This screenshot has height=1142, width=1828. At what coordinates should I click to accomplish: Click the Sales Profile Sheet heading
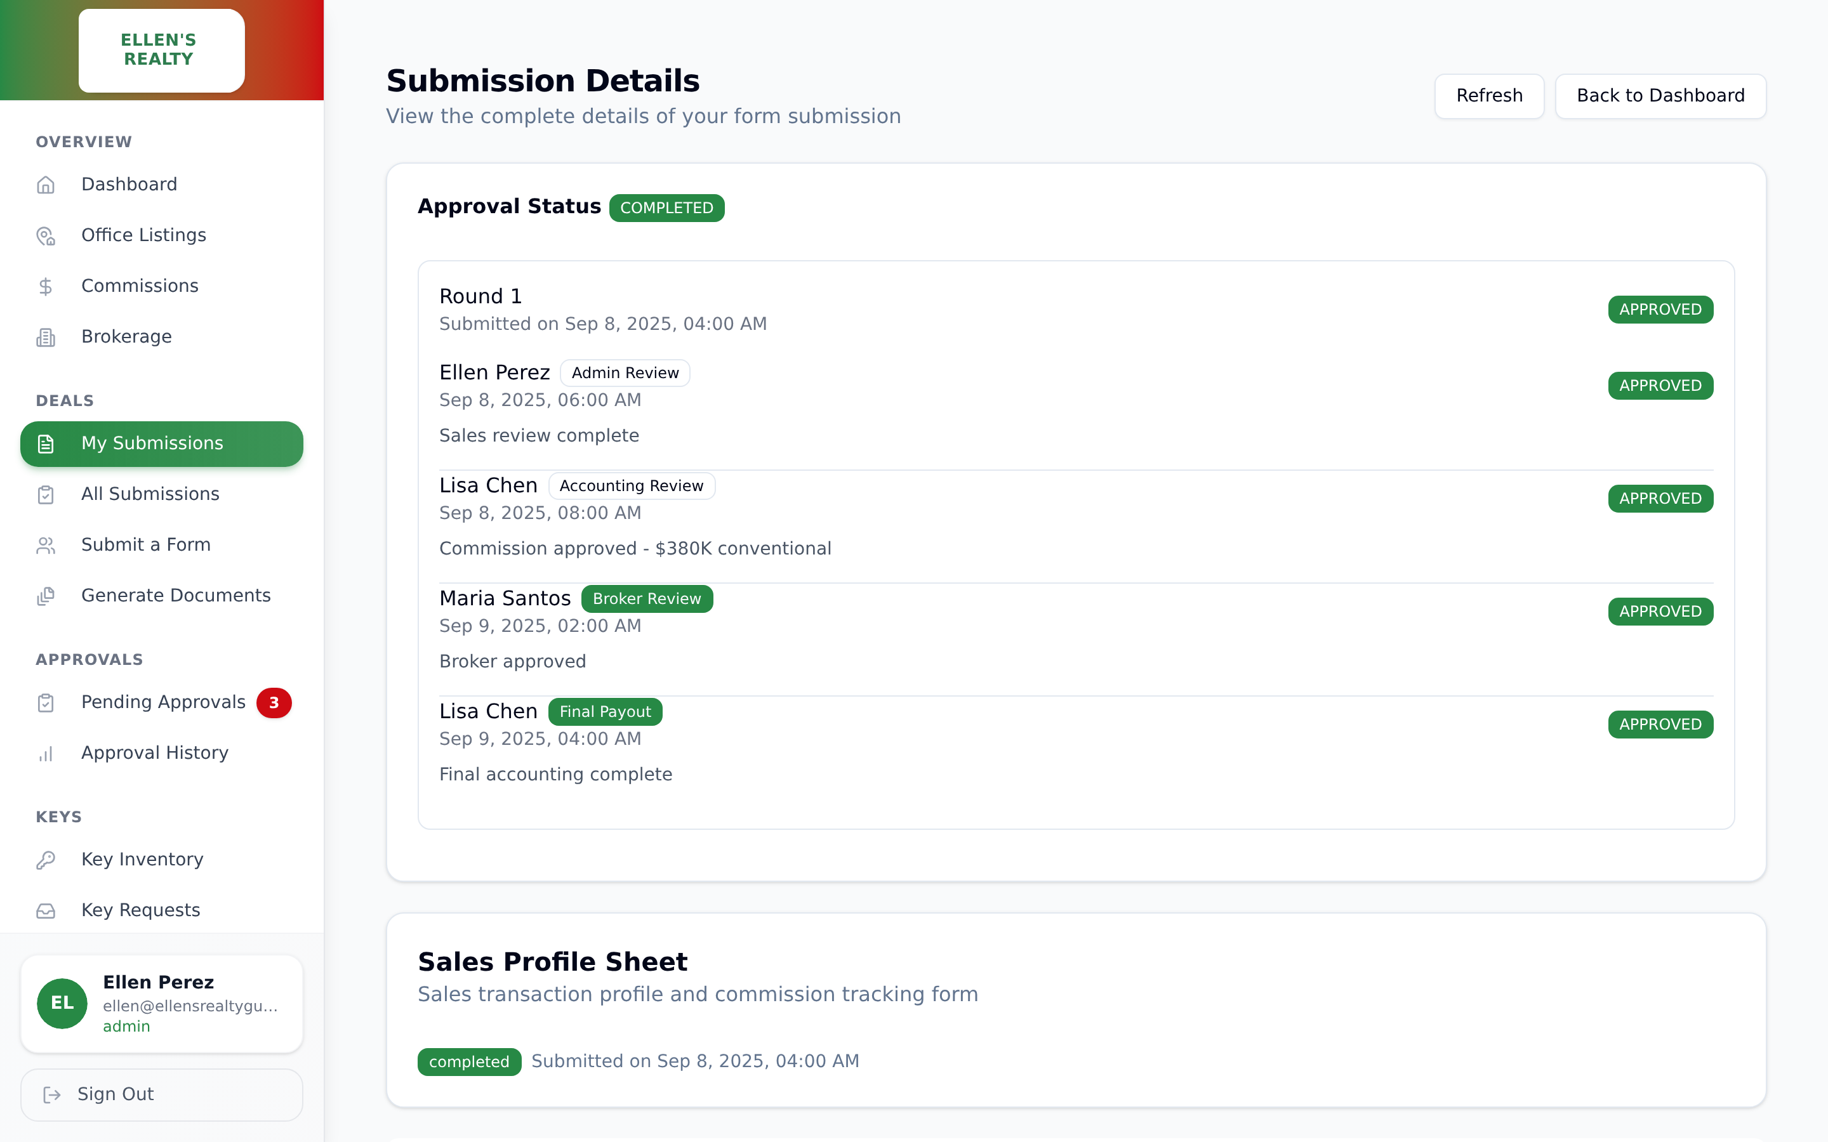(x=552, y=961)
